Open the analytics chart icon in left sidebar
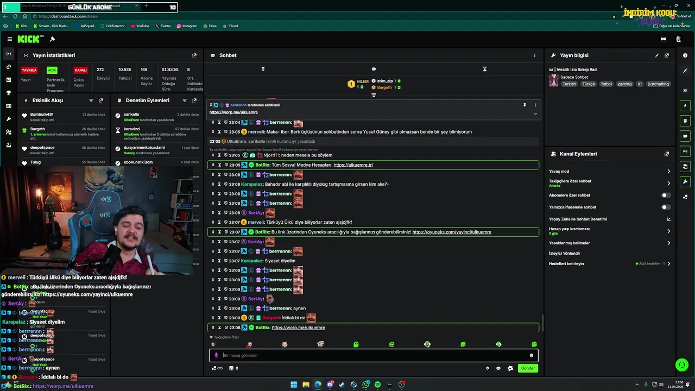 pyautogui.click(x=8, y=80)
